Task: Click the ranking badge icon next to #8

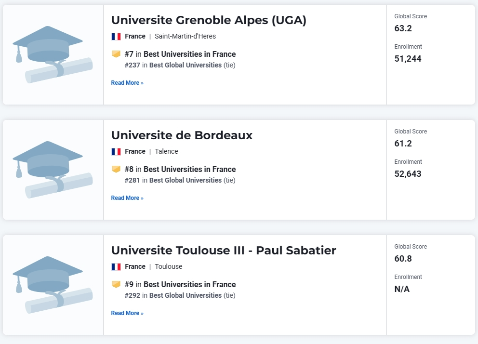Action: pyautogui.click(x=116, y=169)
